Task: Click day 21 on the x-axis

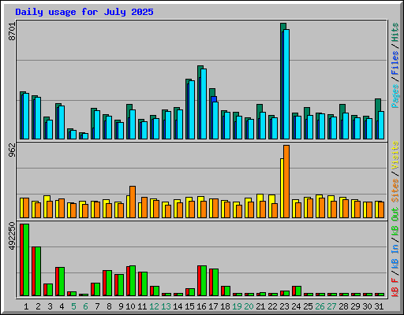Action: click(260, 306)
